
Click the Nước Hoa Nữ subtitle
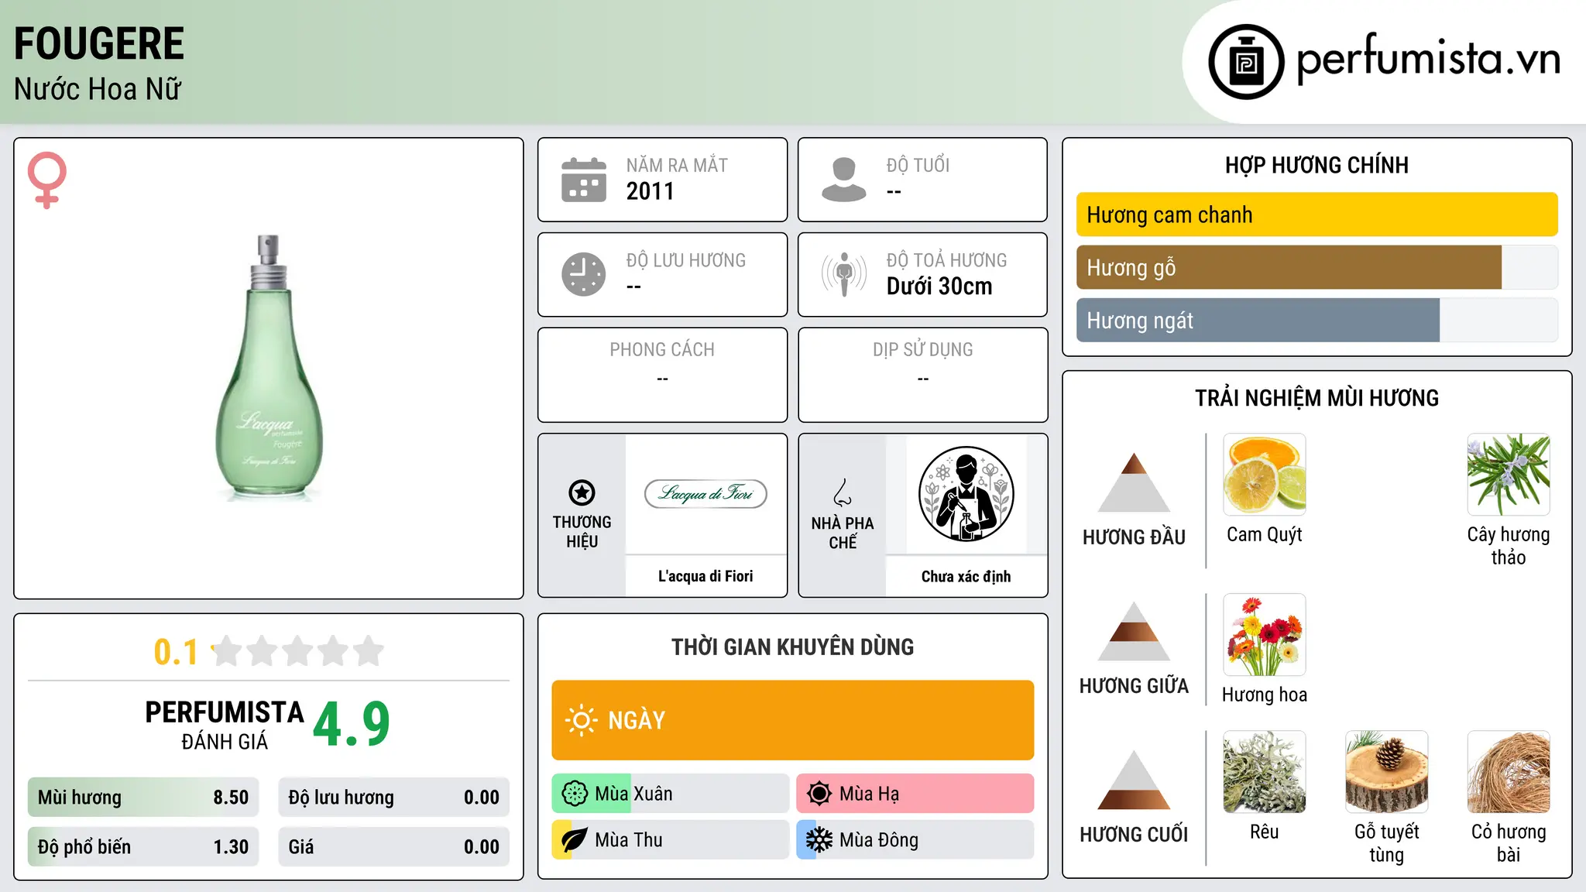coord(98,89)
